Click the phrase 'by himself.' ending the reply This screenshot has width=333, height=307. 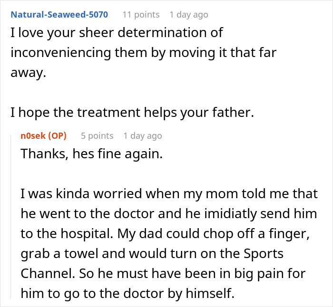coord(209,293)
